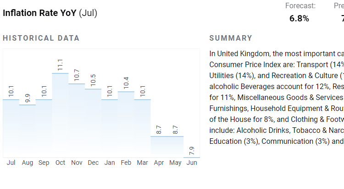Viewport: 344px width, 189px height.
Task: Click the Oct label on the x-axis
Action: pyautogui.click(x=61, y=163)
